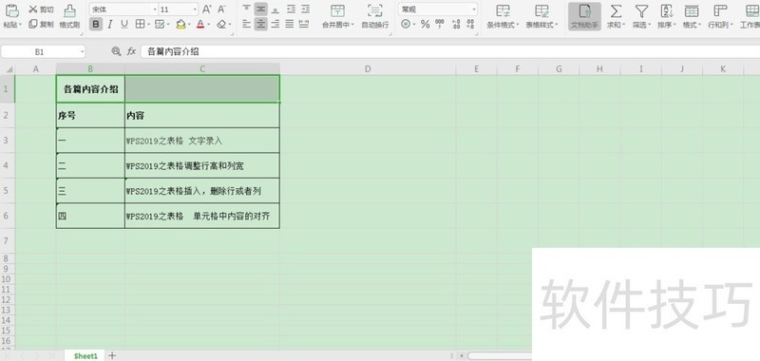
Task: Click the currency format icon
Action: click(x=406, y=25)
